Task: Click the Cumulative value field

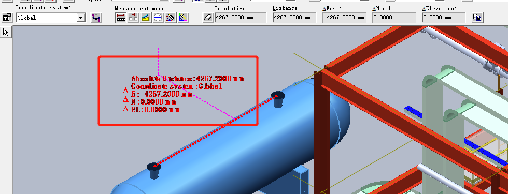Action: [x=241, y=18]
